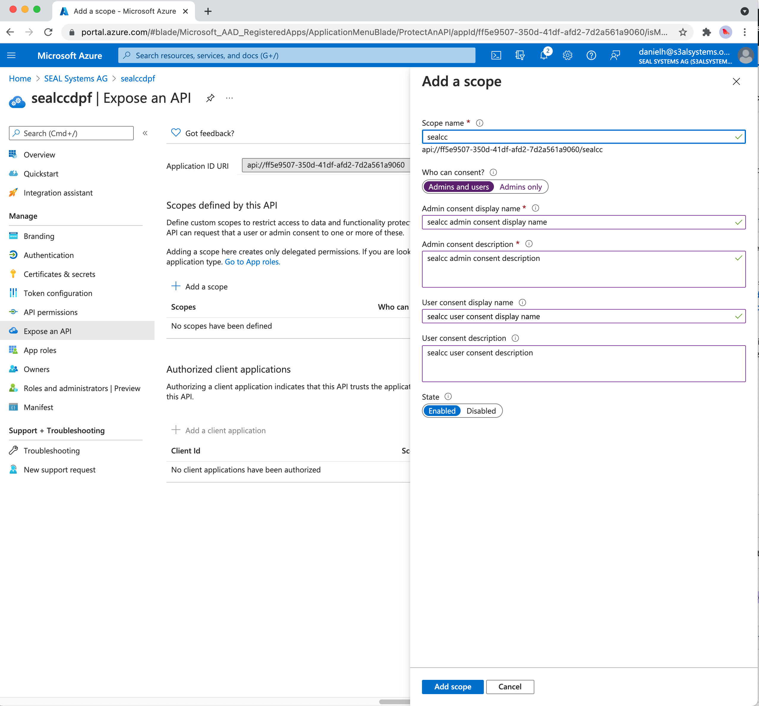Open the help question mark icon
759x706 pixels.
click(591, 55)
